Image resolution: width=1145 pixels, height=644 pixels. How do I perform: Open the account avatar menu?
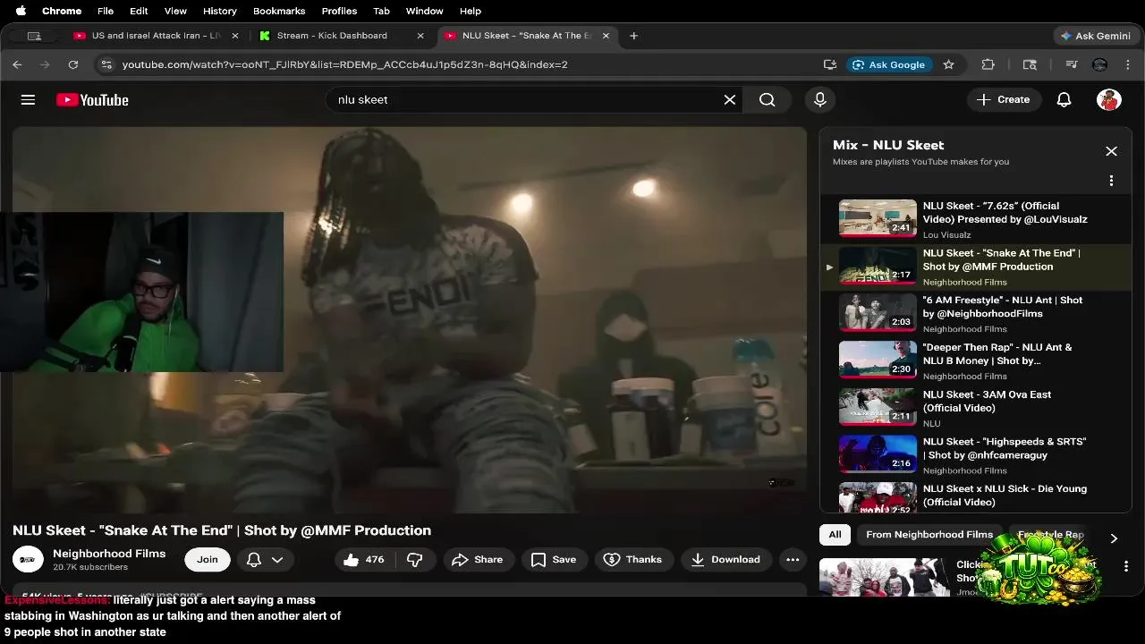[1109, 99]
